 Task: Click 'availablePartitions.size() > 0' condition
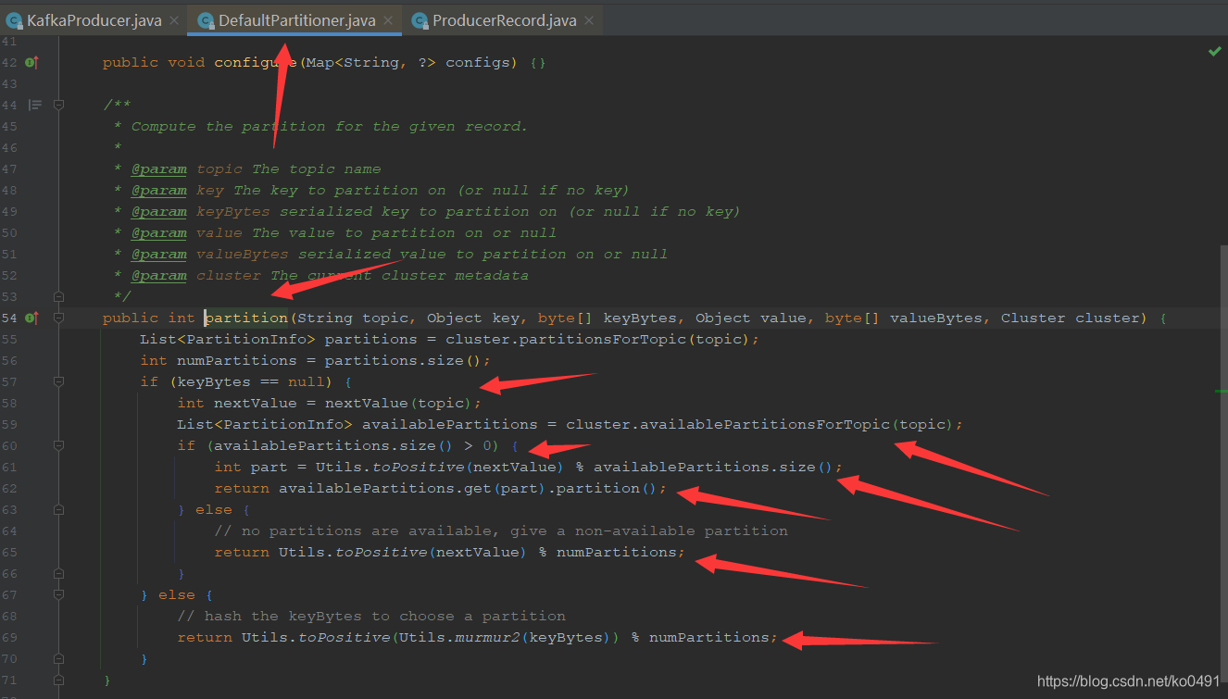click(353, 446)
